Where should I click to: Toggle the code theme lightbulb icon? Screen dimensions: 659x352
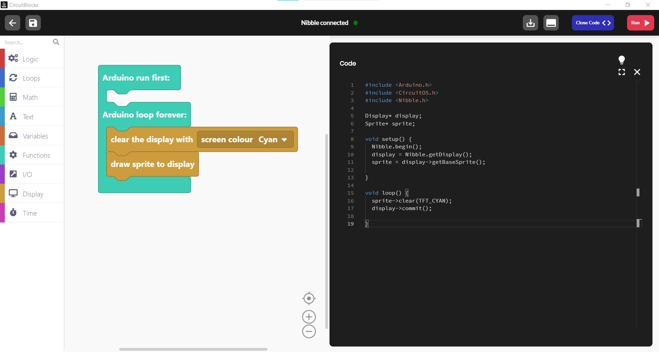622,60
